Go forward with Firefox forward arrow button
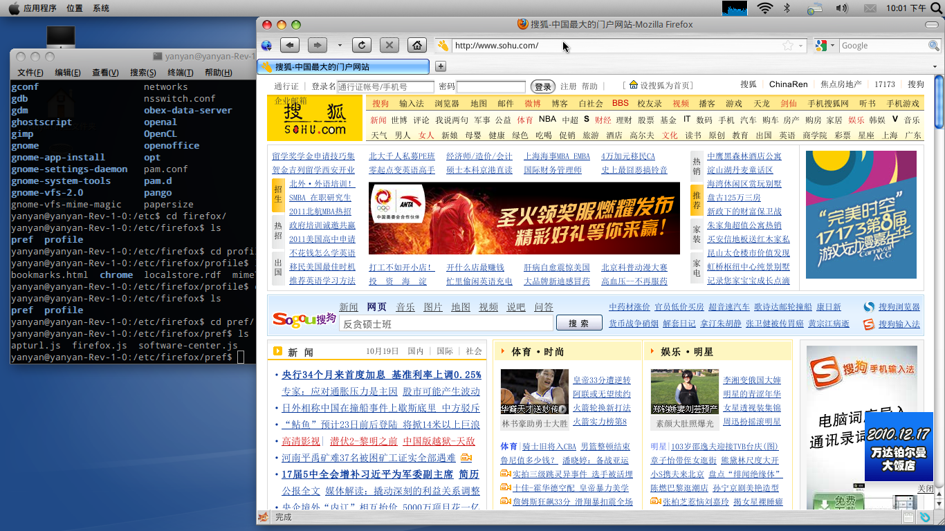This screenshot has height=531, width=945. (x=317, y=46)
